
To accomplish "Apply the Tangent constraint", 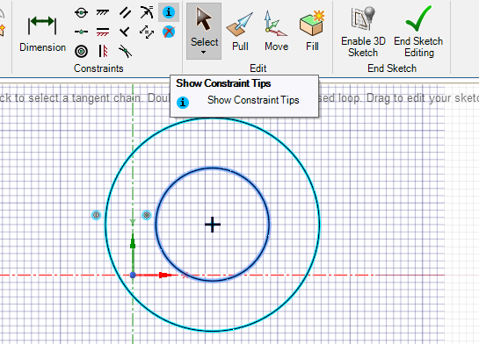I will coord(125,51).
